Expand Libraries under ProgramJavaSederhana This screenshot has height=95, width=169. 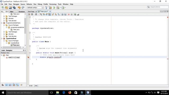[x=4, y=34]
